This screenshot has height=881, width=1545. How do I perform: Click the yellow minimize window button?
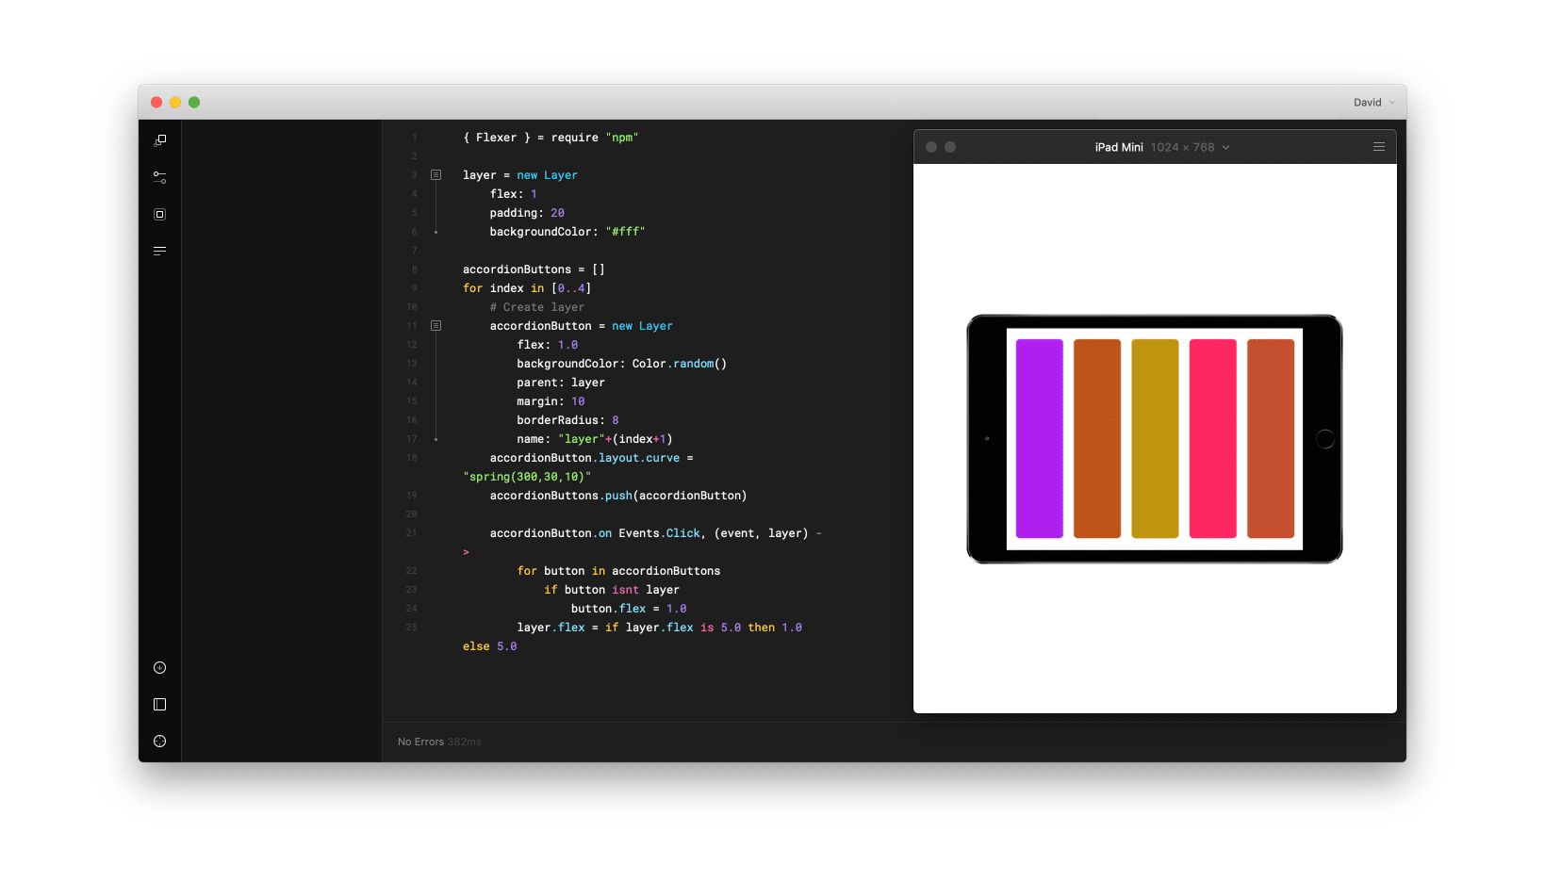coord(175,103)
